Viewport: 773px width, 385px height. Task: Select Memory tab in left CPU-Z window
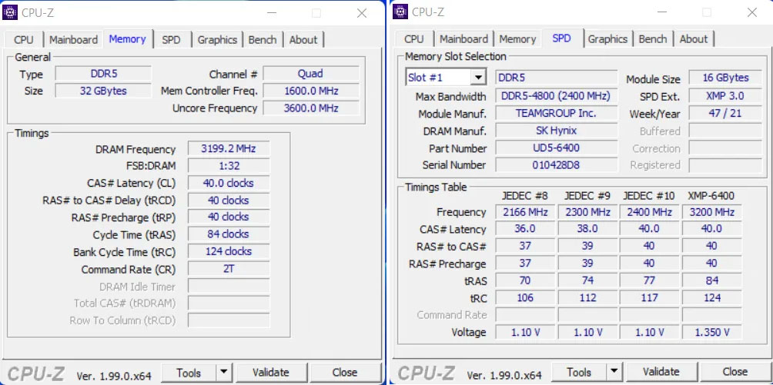(127, 39)
